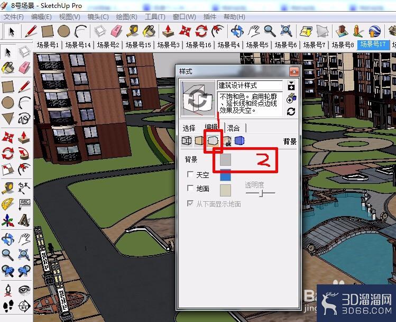Screen dimensions: 396x322
Task: Select the Freehand tool in left toolbar
Action: 24,119
